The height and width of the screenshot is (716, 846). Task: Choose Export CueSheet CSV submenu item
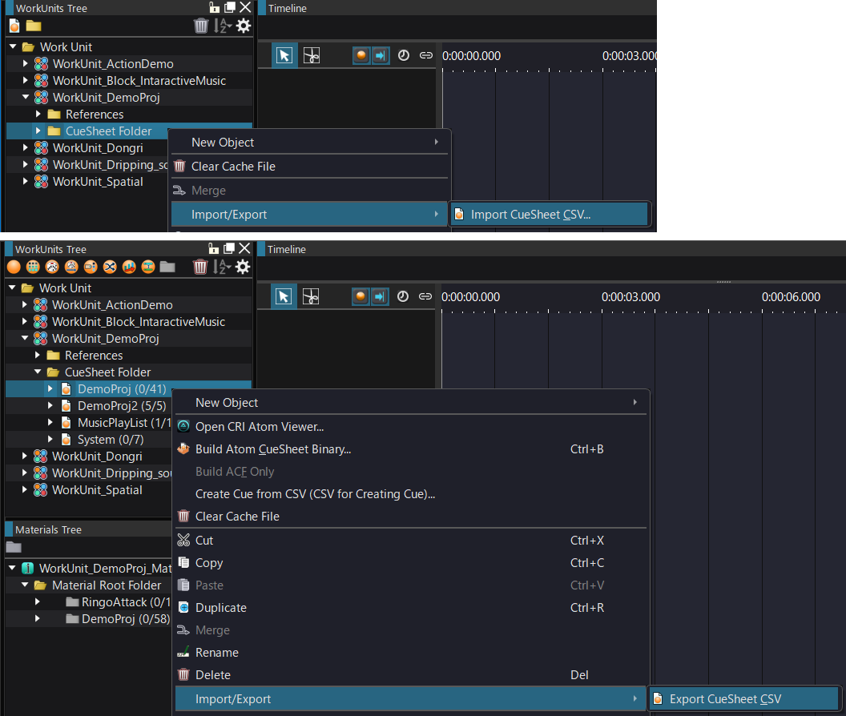tap(744, 698)
